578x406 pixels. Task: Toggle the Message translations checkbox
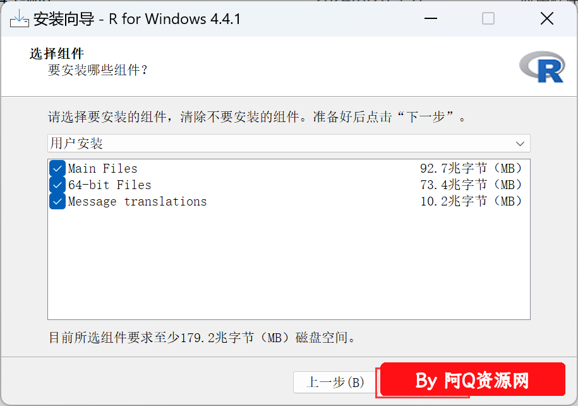click(x=57, y=202)
